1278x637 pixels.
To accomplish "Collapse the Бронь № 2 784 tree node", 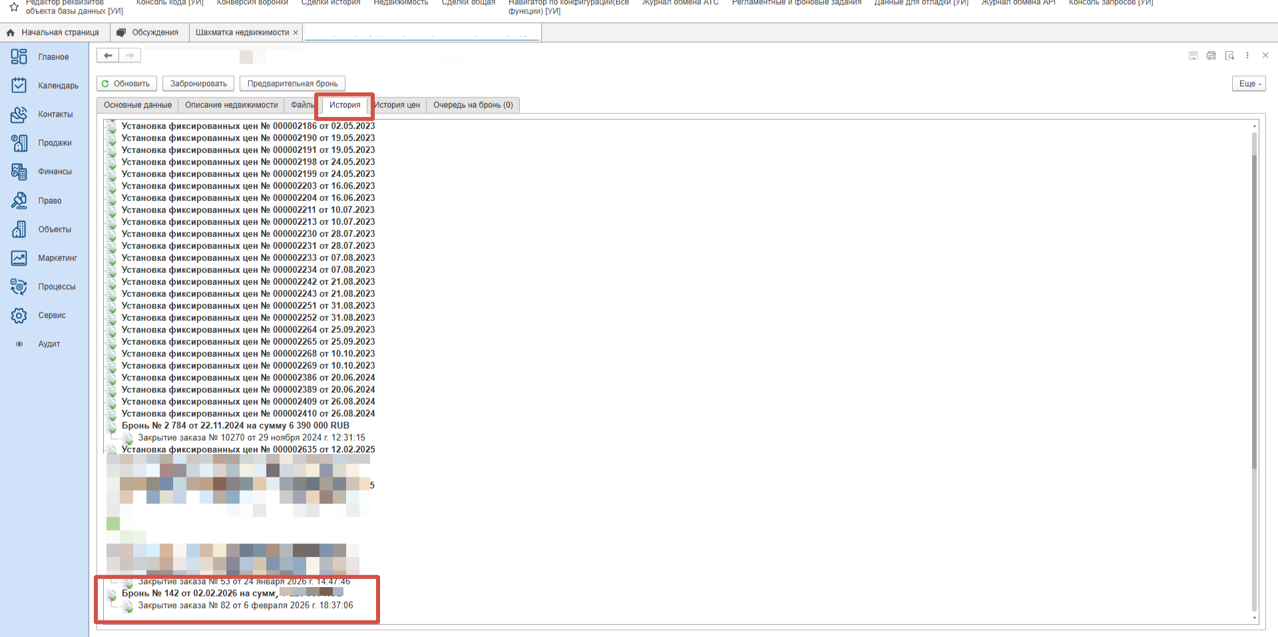I will (x=112, y=426).
